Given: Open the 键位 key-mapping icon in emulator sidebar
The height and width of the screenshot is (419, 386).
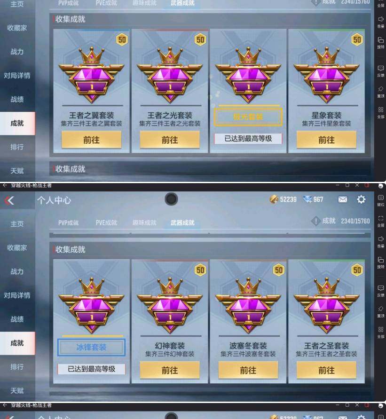Looking at the screenshot, I should click(381, 201).
